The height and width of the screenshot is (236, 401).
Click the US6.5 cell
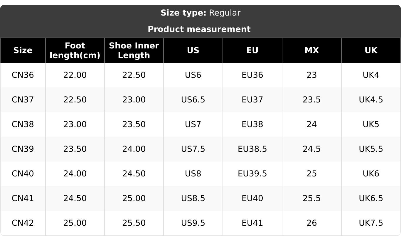click(193, 100)
